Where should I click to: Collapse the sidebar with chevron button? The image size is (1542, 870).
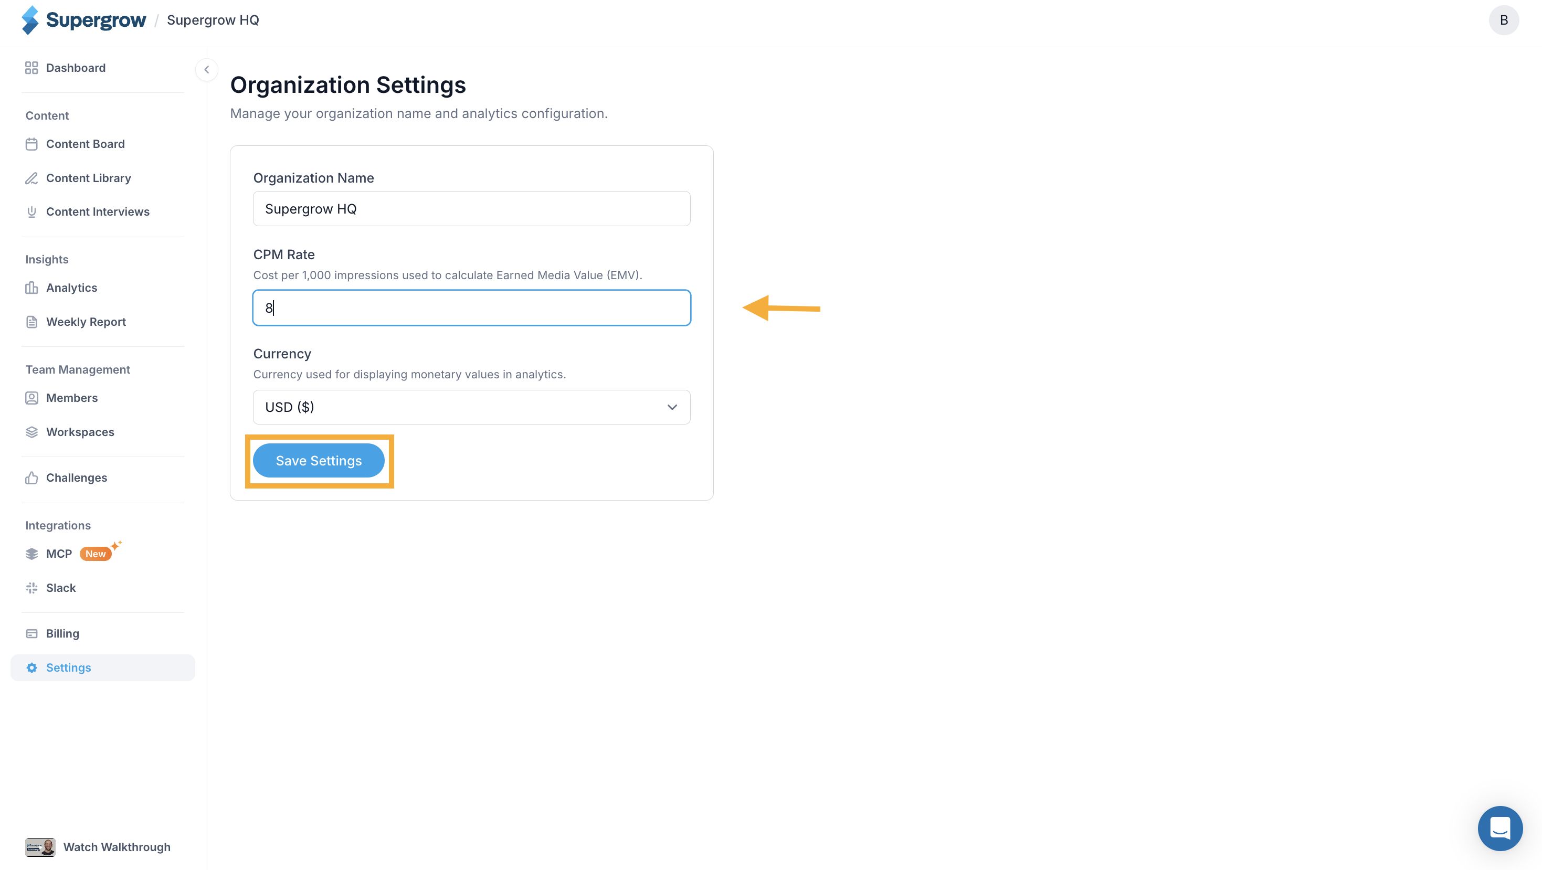coord(206,69)
